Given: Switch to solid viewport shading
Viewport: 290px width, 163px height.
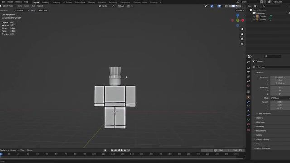Looking at the screenshot, I should (233, 6).
